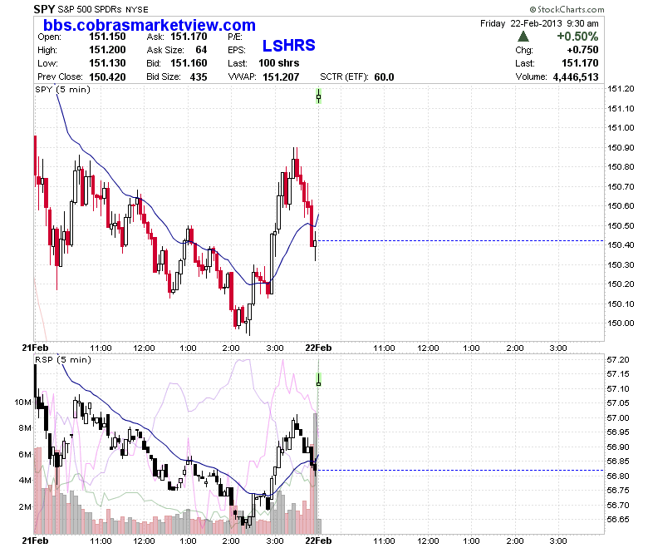Click the Ask Size value 64
The width and height of the screenshot is (648, 548).
(201, 50)
